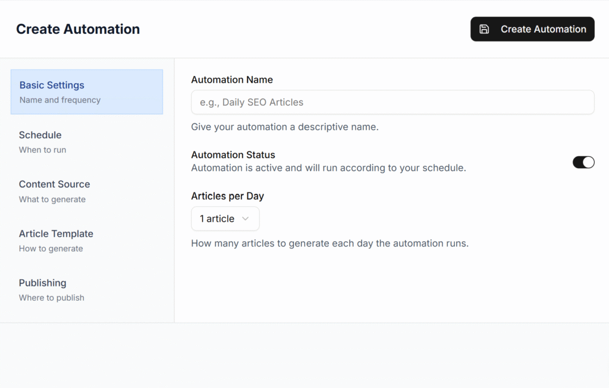The height and width of the screenshot is (388, 609).
Task: Click the Create Automation page heading
Action: pos(77,29)
